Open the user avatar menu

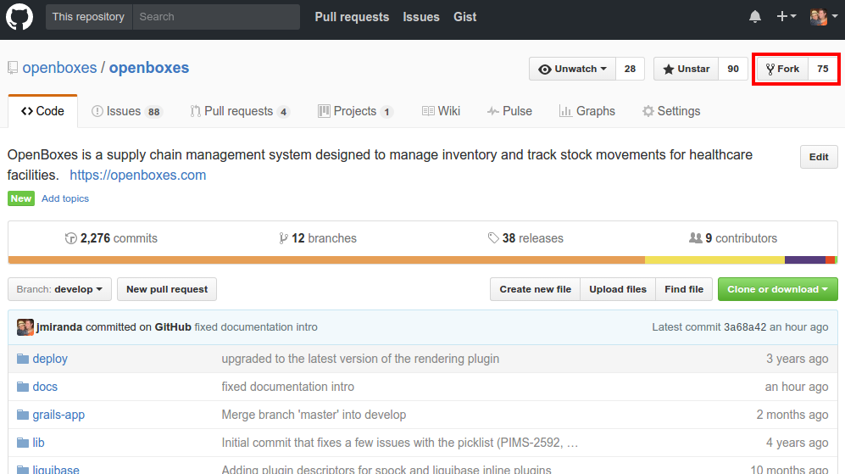coord(824,17)
